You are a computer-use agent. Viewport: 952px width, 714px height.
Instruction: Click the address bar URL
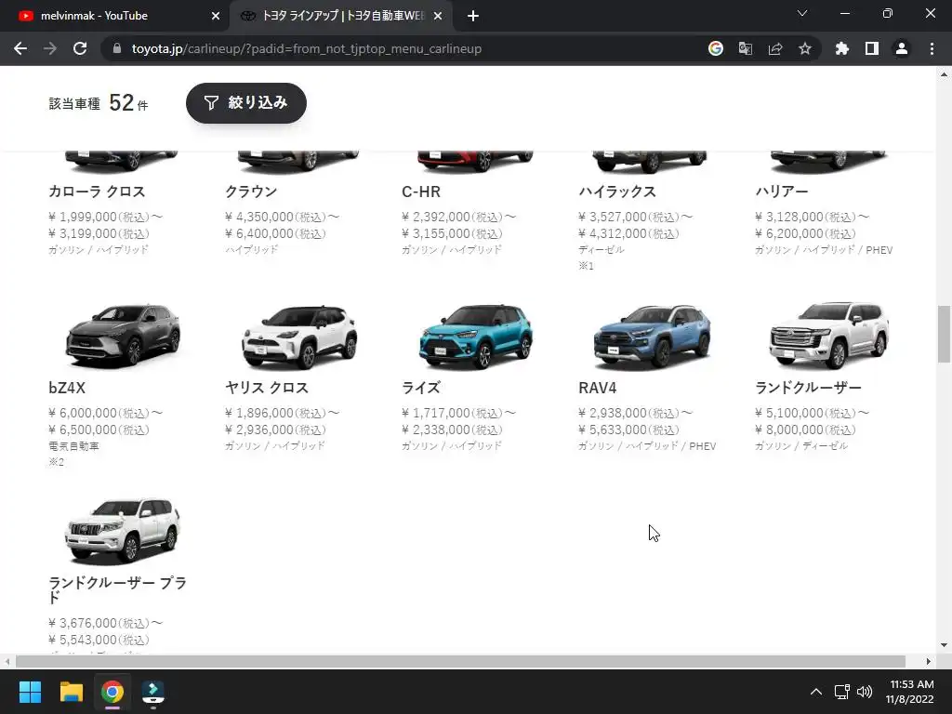307,48
